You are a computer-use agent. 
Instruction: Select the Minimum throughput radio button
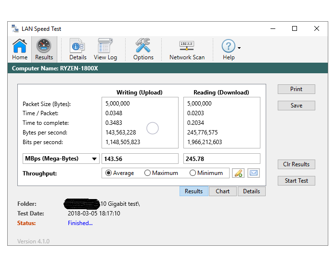click(193, 173)
